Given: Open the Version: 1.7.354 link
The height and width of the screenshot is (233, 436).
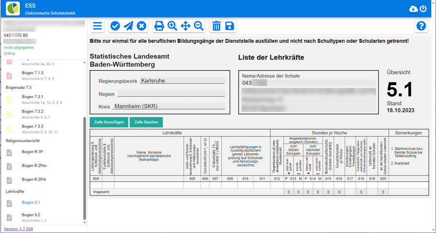Looking at the screenshot, I should pos(18,229).
